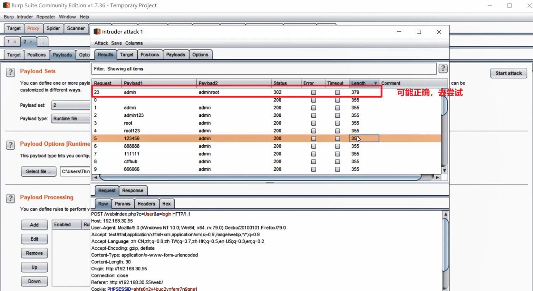This screenshot has width=533, height=291.
Task: Open Payload Options help question-mark icon
Action: (x=10, y=145)
